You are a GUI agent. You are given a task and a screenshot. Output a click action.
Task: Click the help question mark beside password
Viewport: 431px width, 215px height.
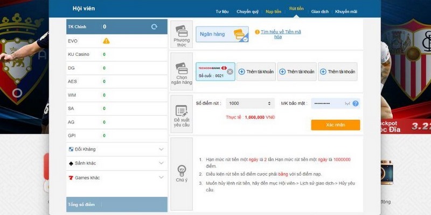click(x=356, y=103)
